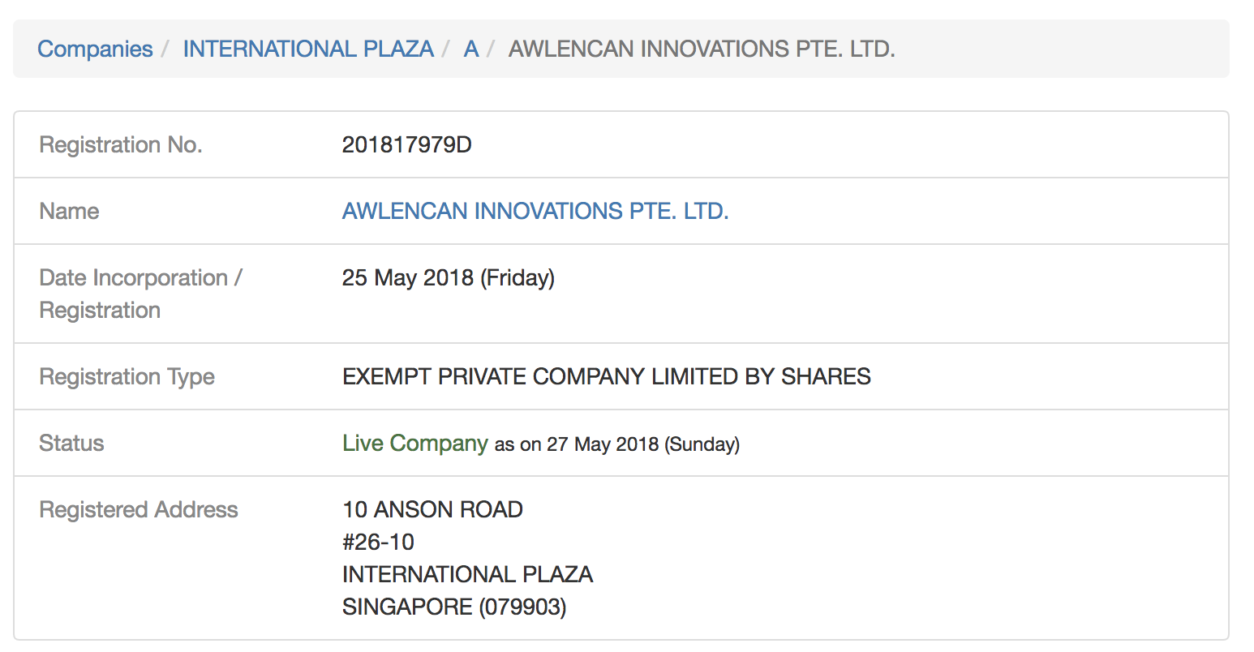Click the Registered Address label
Screen dimensions: 1254x652
139,509
